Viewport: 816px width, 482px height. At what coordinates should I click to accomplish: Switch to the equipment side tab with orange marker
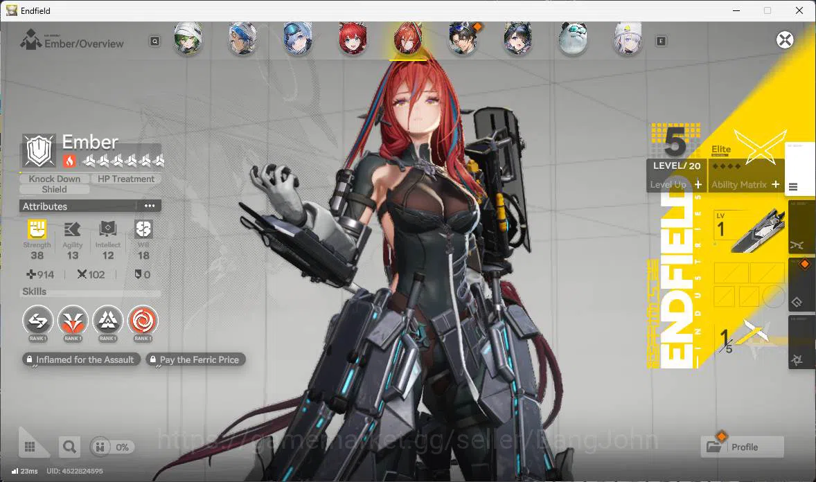point(801,285)
